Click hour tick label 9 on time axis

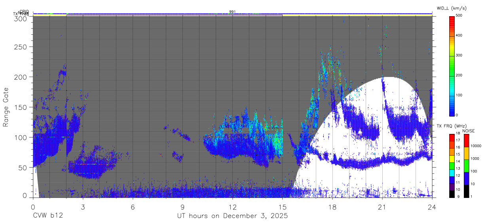[182, 207]
